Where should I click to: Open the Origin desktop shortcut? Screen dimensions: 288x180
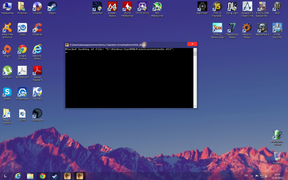coord(7,49)
